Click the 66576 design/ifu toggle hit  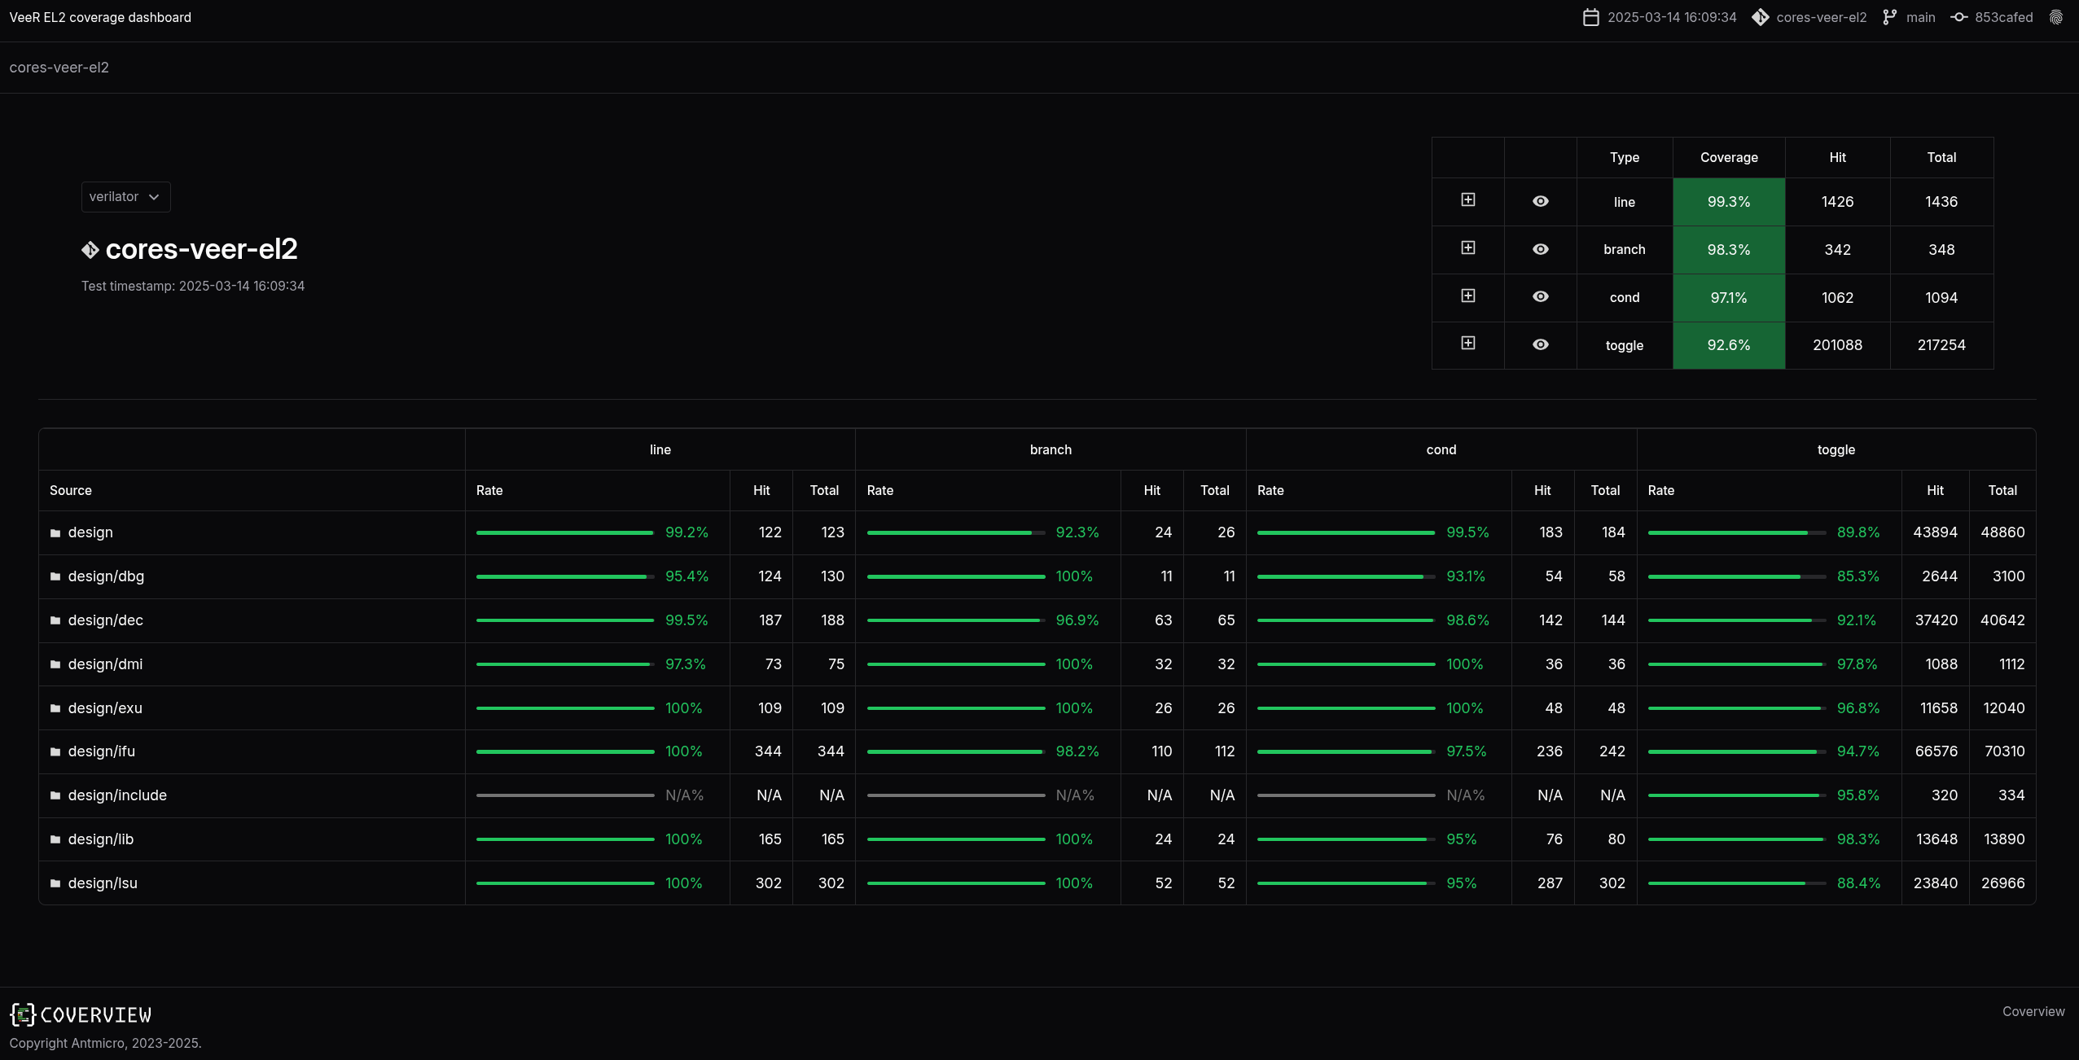click(1936, 751)
